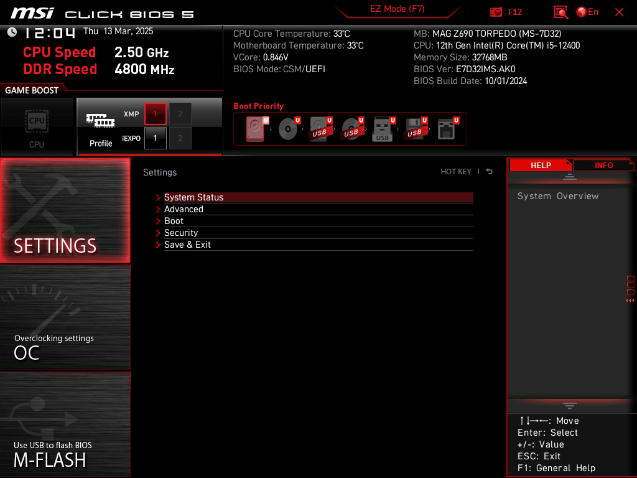Select the network boot device icon
Image resolution: width=637 pixels, height=478 pixels.
click(x=448, y=129)
